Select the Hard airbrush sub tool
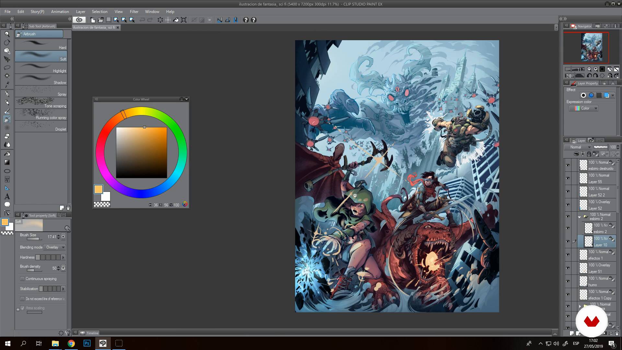 41,45
